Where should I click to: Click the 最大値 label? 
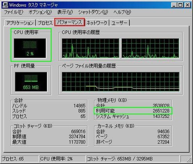pyautogui.click(x=19, y=142)
